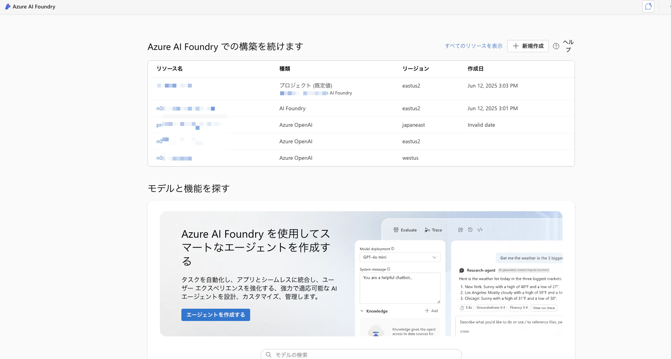The image size is (671, 359).
Task: Click the プロジェクト (既定値) type cell
Action: coord(306,86)
